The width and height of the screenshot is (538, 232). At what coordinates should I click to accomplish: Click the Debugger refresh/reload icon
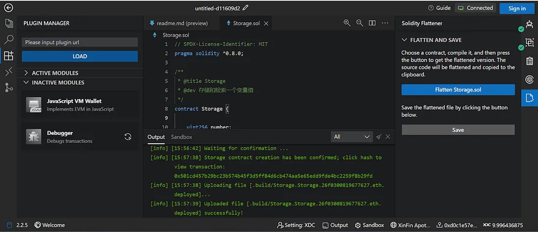(128, 137)
